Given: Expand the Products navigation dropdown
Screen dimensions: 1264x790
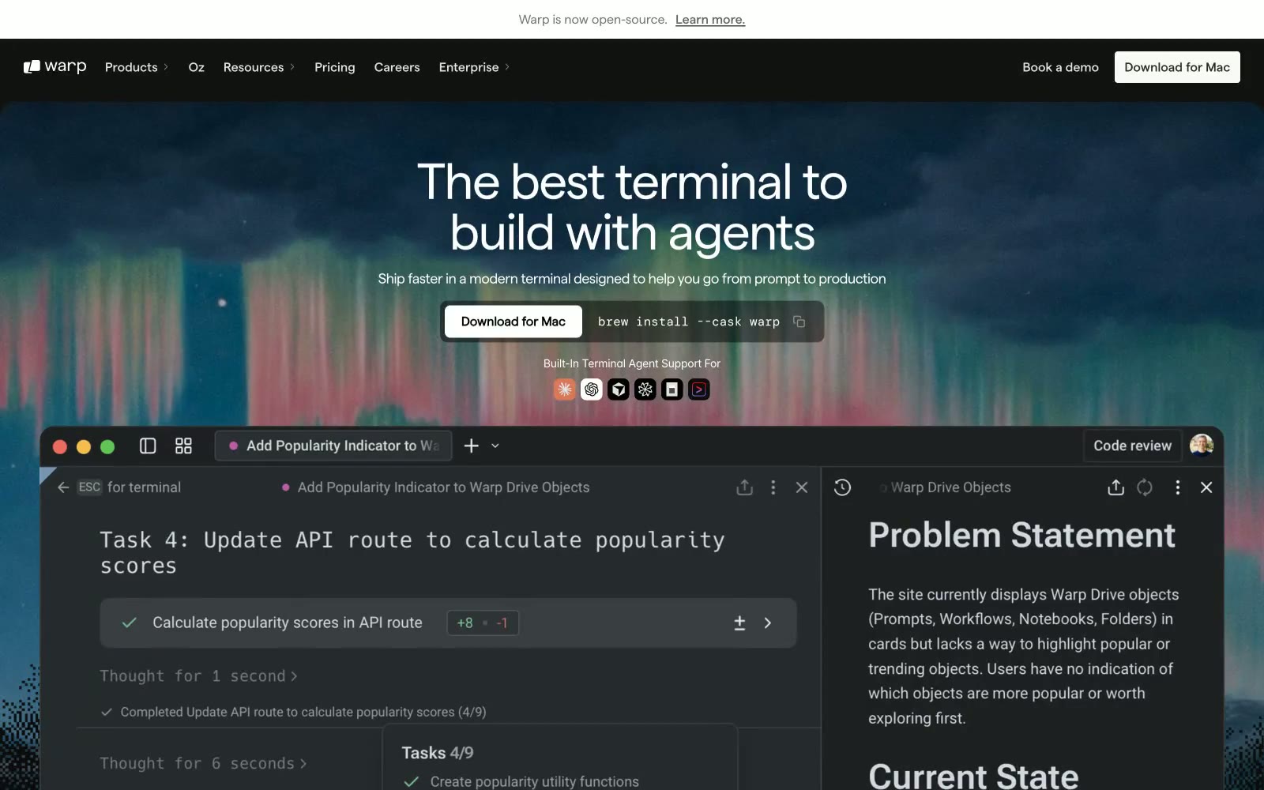Looking at the screenshot, I should [x=137, y=67].
